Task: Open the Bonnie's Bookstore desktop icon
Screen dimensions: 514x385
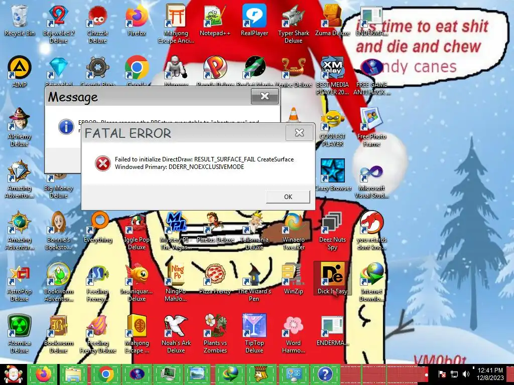Action: click(x=58, y=231)
